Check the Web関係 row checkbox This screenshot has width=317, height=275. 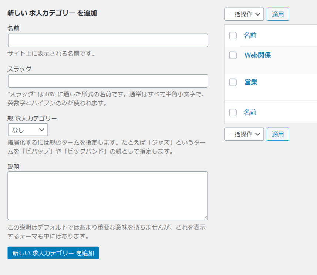(233, 55)
